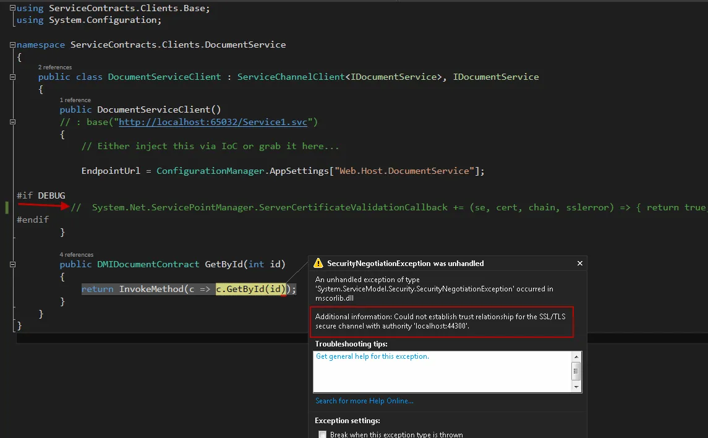Open 'Get general help for this exception' link

372,356
